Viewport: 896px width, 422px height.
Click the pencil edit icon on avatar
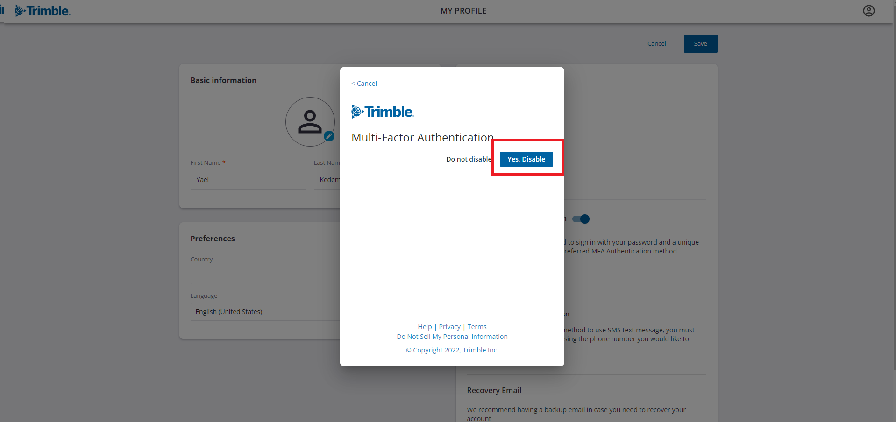[329, 136]
